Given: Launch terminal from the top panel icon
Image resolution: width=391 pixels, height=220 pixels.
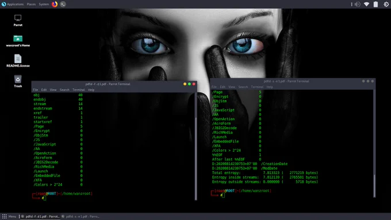Looking at the screenshot, I should click(63, 4).
